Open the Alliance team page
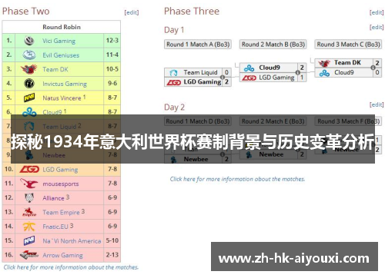The height and width of the screenshot is (278, 385). 53,198
